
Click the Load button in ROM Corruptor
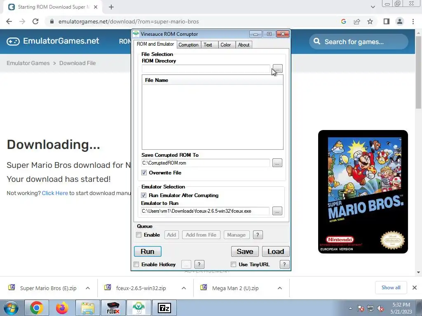[276, 251]
